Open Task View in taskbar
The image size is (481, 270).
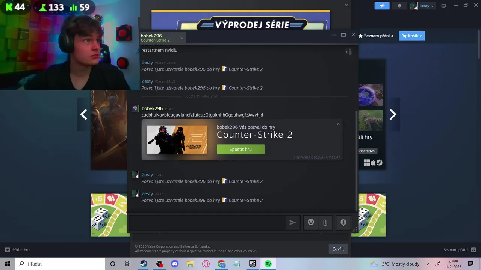click(128, 264)
